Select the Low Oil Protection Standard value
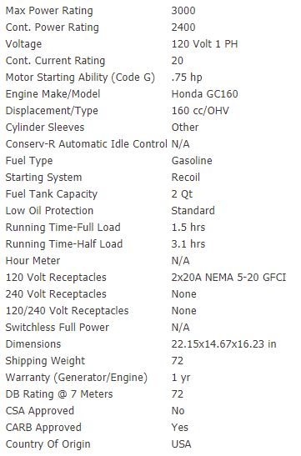 (193, 211)
